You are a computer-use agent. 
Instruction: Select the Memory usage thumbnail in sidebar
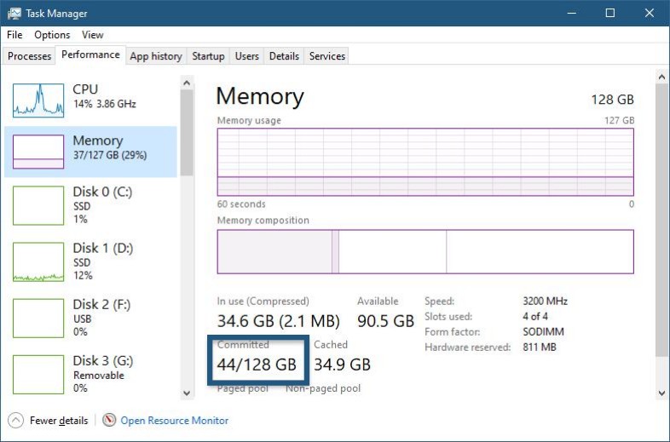[x=38, y=152]
